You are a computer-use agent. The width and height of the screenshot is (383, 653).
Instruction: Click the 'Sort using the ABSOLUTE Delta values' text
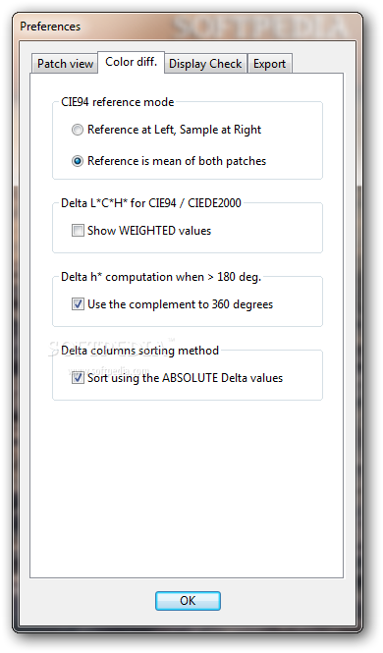click(185, 378)
